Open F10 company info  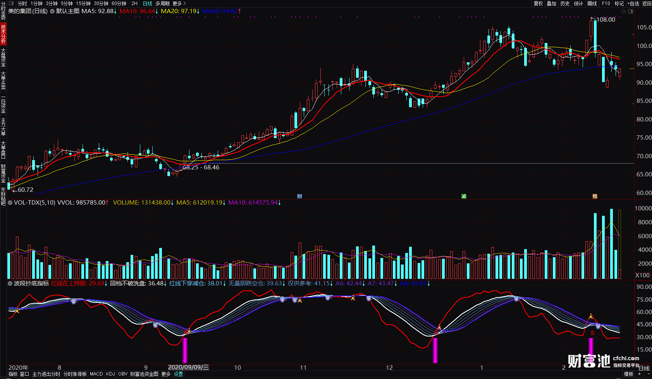[606, 3]
